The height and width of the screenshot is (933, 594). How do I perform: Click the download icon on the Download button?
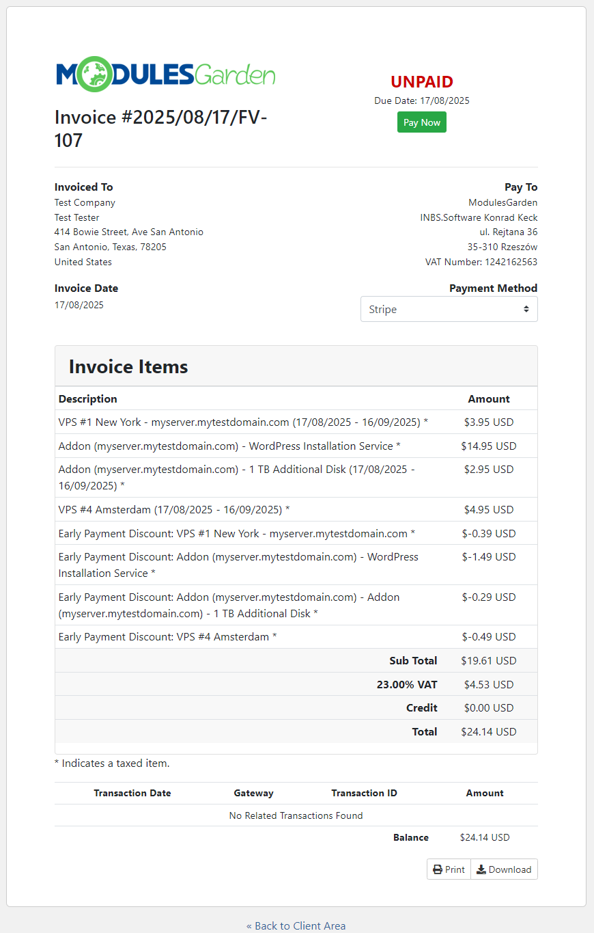tap(481, 869)
